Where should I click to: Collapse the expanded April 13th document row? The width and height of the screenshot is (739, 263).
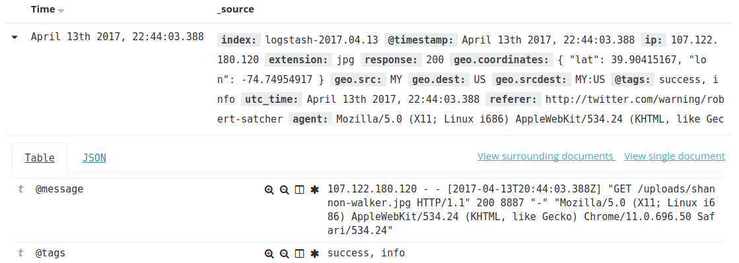(x=15, y=37)
